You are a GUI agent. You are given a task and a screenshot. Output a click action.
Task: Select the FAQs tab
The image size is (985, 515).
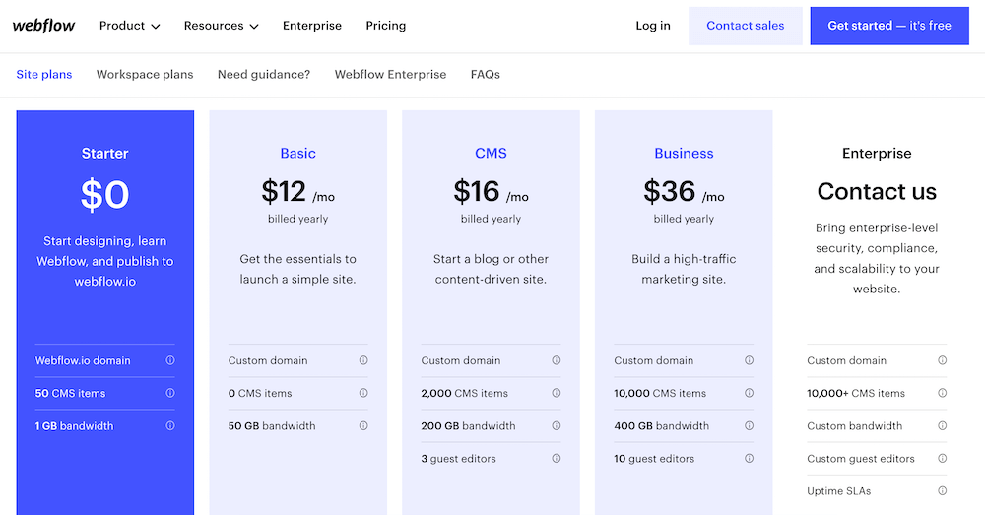pos(485,75)
